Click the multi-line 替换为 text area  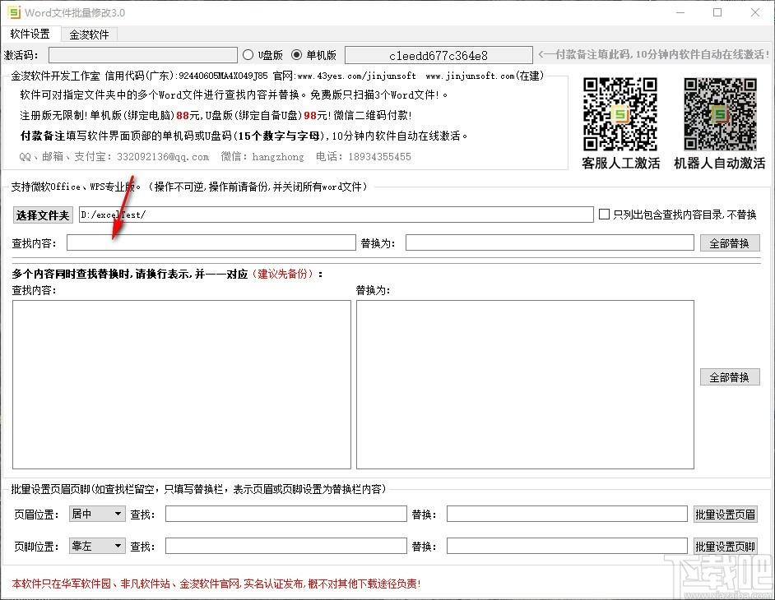pos(525,384)
